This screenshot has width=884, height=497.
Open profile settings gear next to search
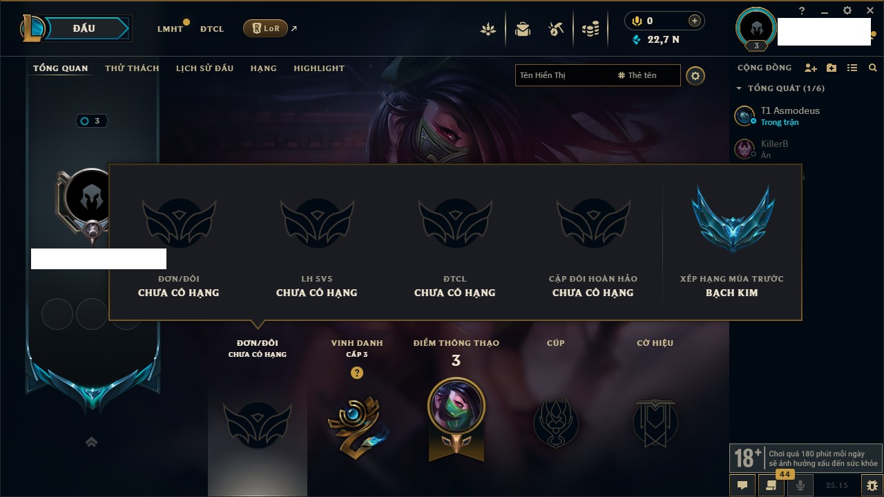[695, 75]
